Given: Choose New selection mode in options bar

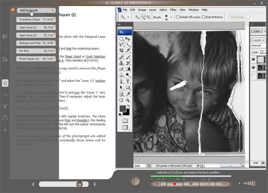Looking at the screenshot, I should coord(137,17).
